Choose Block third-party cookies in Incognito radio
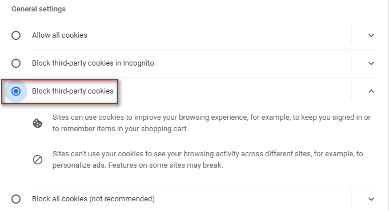 16,63
